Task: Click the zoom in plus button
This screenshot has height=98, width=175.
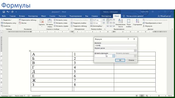Action: (166, 96)
